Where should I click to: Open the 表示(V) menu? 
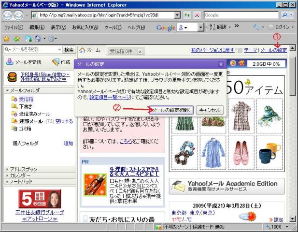point(58,28)
